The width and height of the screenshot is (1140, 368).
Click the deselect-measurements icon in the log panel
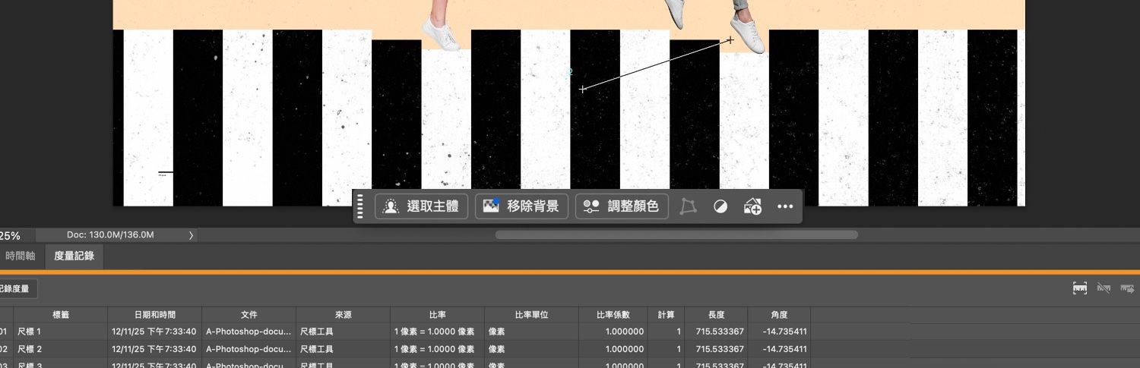click(1104, 288)
